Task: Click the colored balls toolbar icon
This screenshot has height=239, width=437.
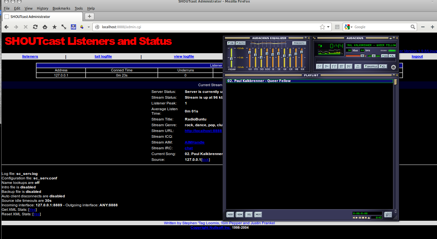Action: (82, 27)
